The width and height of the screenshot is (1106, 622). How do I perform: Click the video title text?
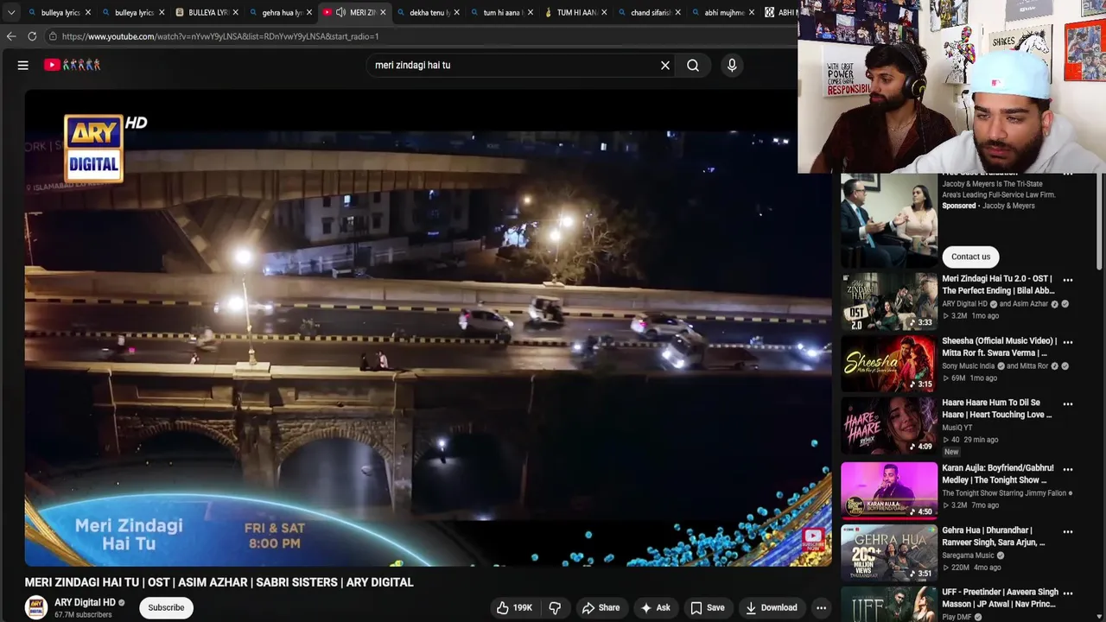point(219,582)
